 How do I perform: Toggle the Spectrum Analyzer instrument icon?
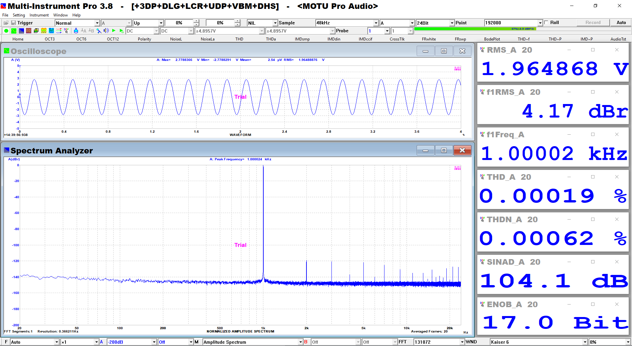[x=21, y=31]
